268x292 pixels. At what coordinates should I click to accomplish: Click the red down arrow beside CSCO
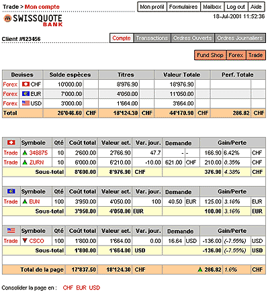point(25,241)
